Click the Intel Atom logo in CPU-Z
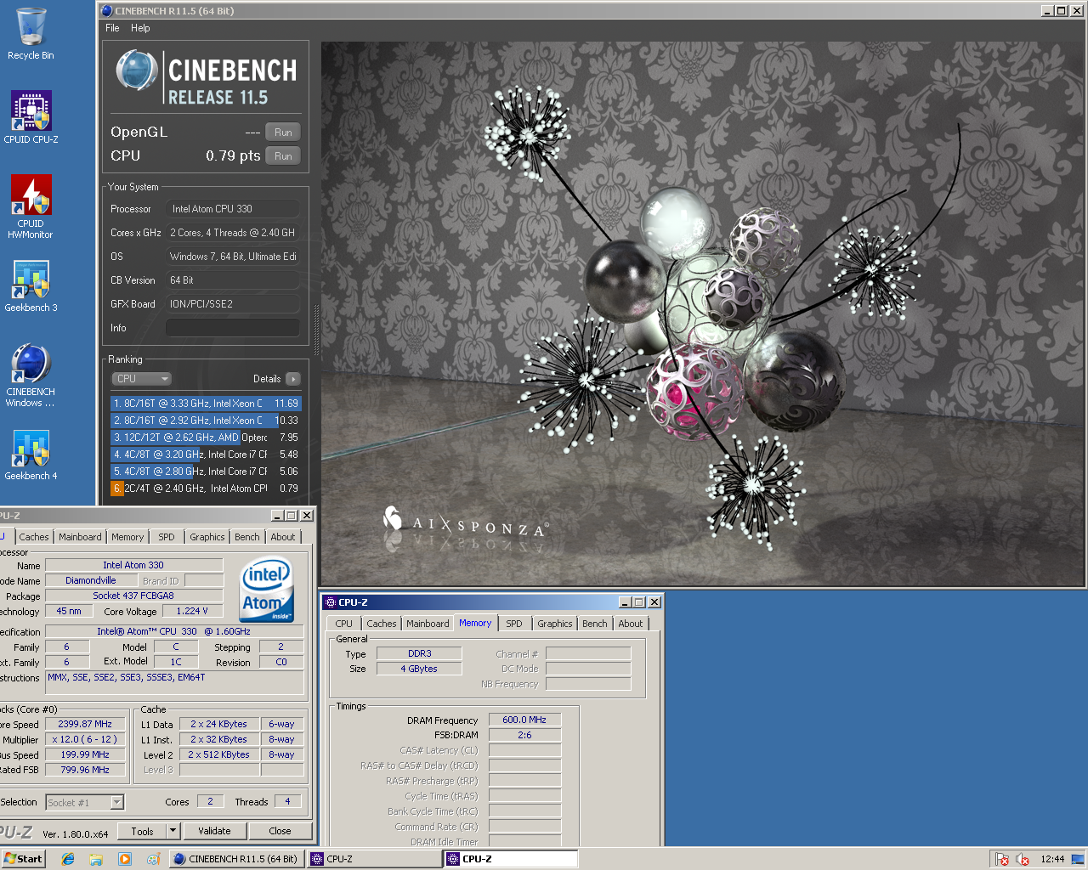 [x=267, y=590]
